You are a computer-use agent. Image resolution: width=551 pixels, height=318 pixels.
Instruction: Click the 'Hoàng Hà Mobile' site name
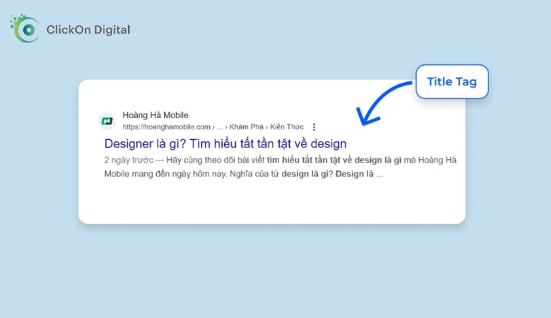coord(155,115)
